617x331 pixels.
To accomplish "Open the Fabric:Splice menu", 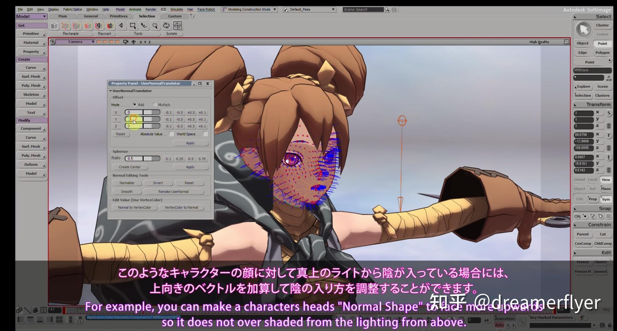I will coord(72,9).
